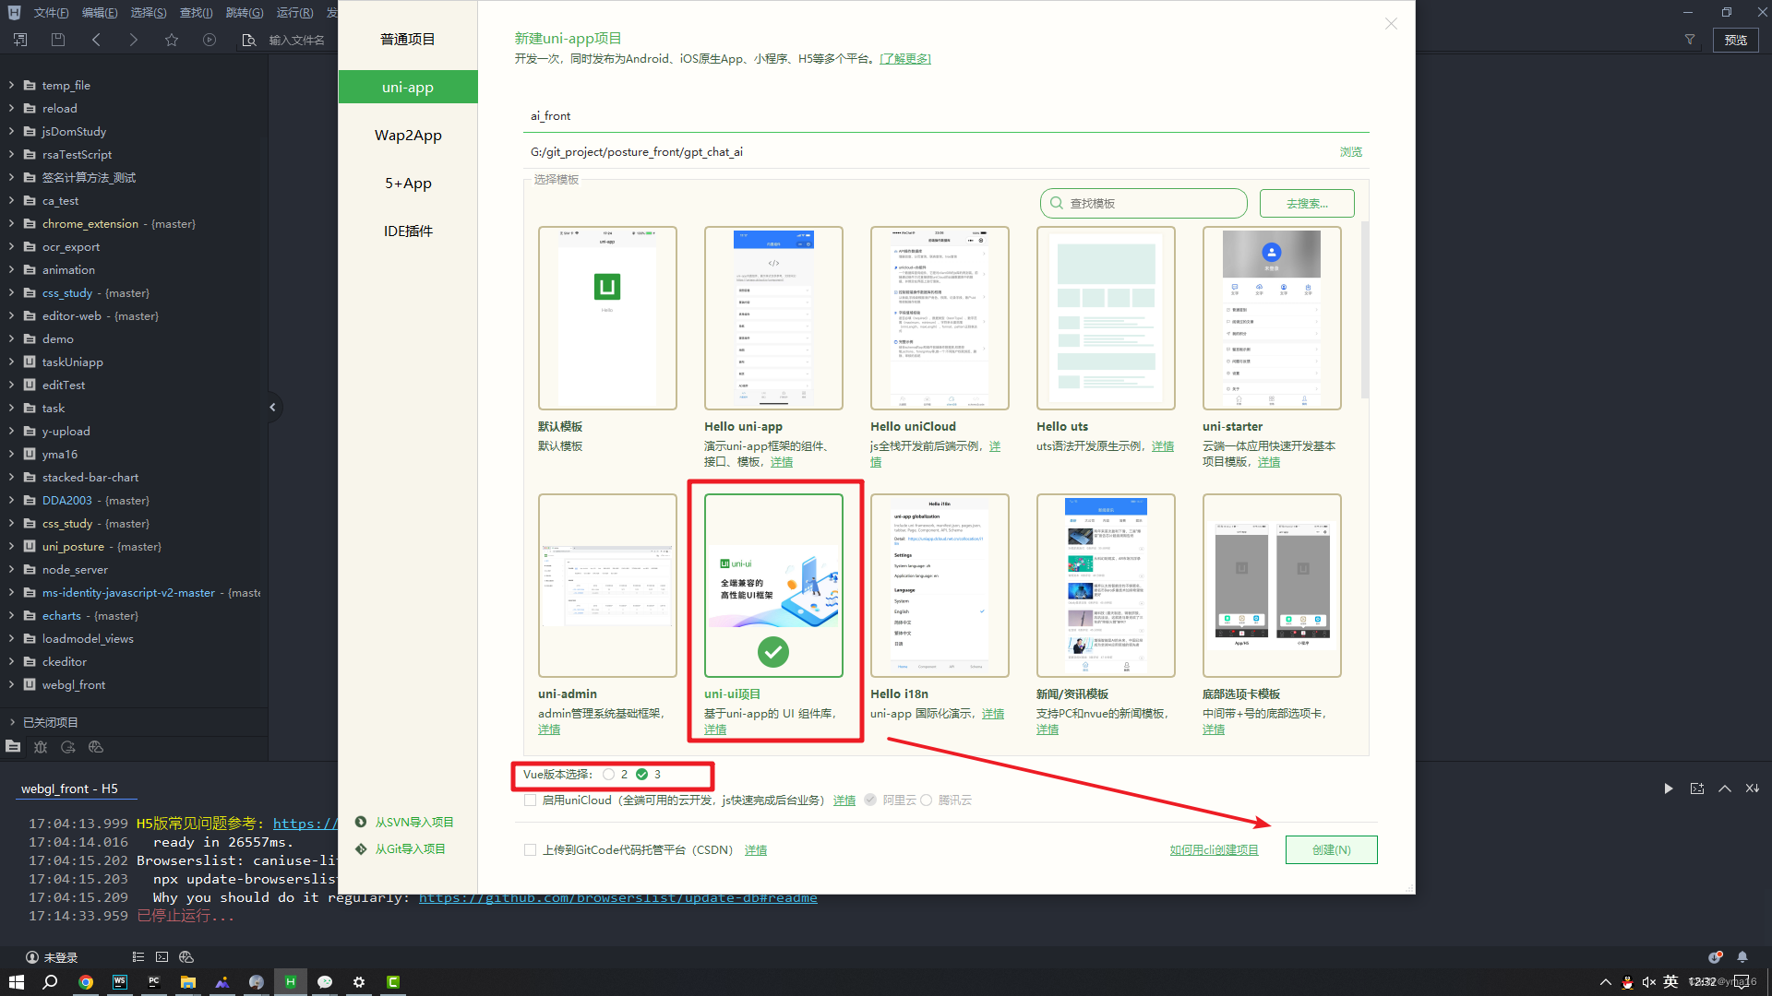Click the debug bug icon below project tree
1772x996 pixels.
(41, 747)
